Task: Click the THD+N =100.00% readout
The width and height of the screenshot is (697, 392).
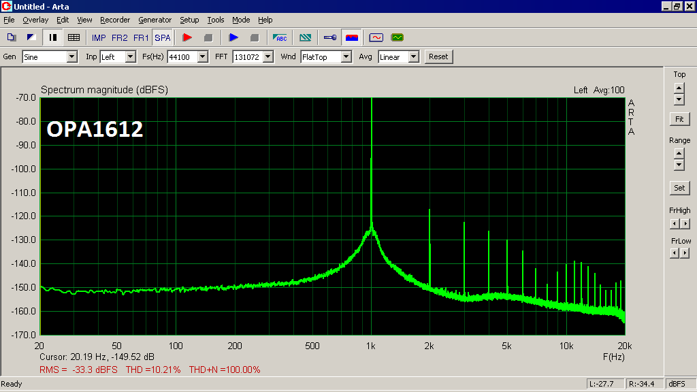Action: (x=225, y=370)
